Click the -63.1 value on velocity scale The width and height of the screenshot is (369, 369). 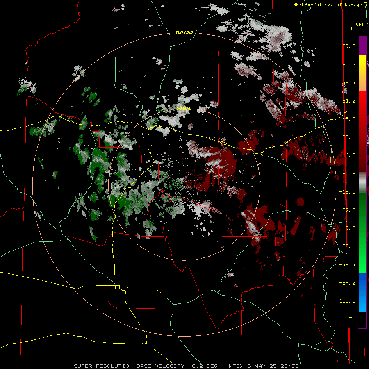tap(347, 246)
